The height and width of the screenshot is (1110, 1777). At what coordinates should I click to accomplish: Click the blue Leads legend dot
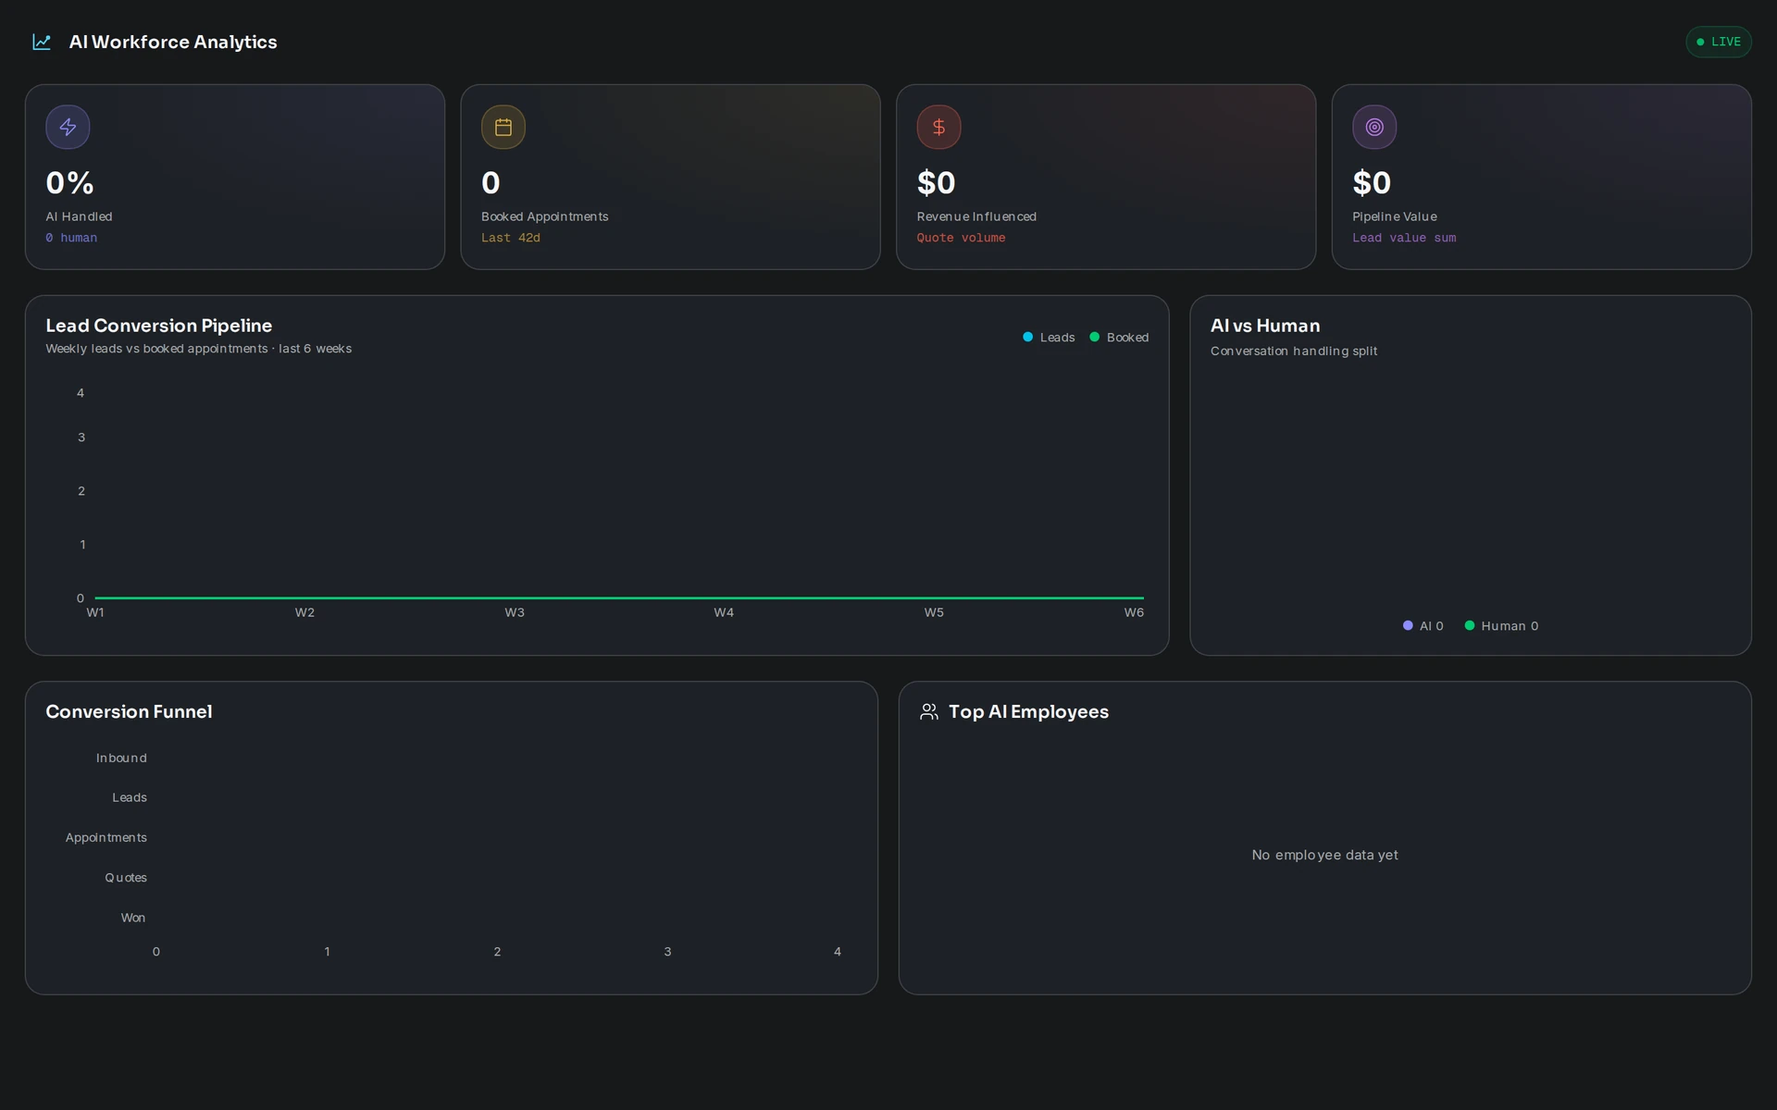[x=1027, y=337]
